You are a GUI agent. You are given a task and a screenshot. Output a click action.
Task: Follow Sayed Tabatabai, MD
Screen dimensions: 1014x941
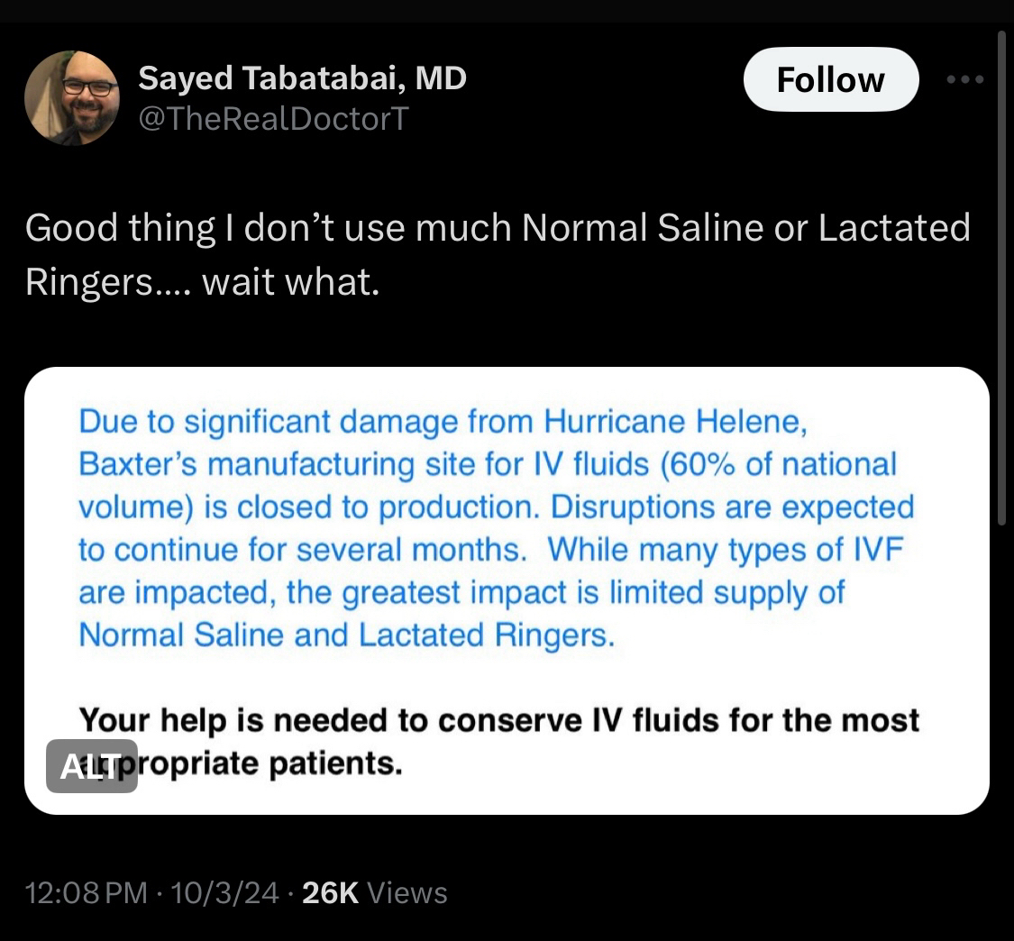[x=830, y=79]
